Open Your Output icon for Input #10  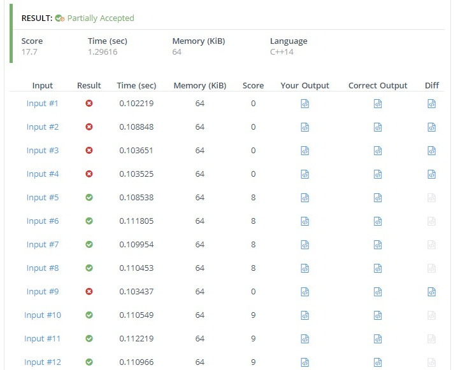point(304,315)
